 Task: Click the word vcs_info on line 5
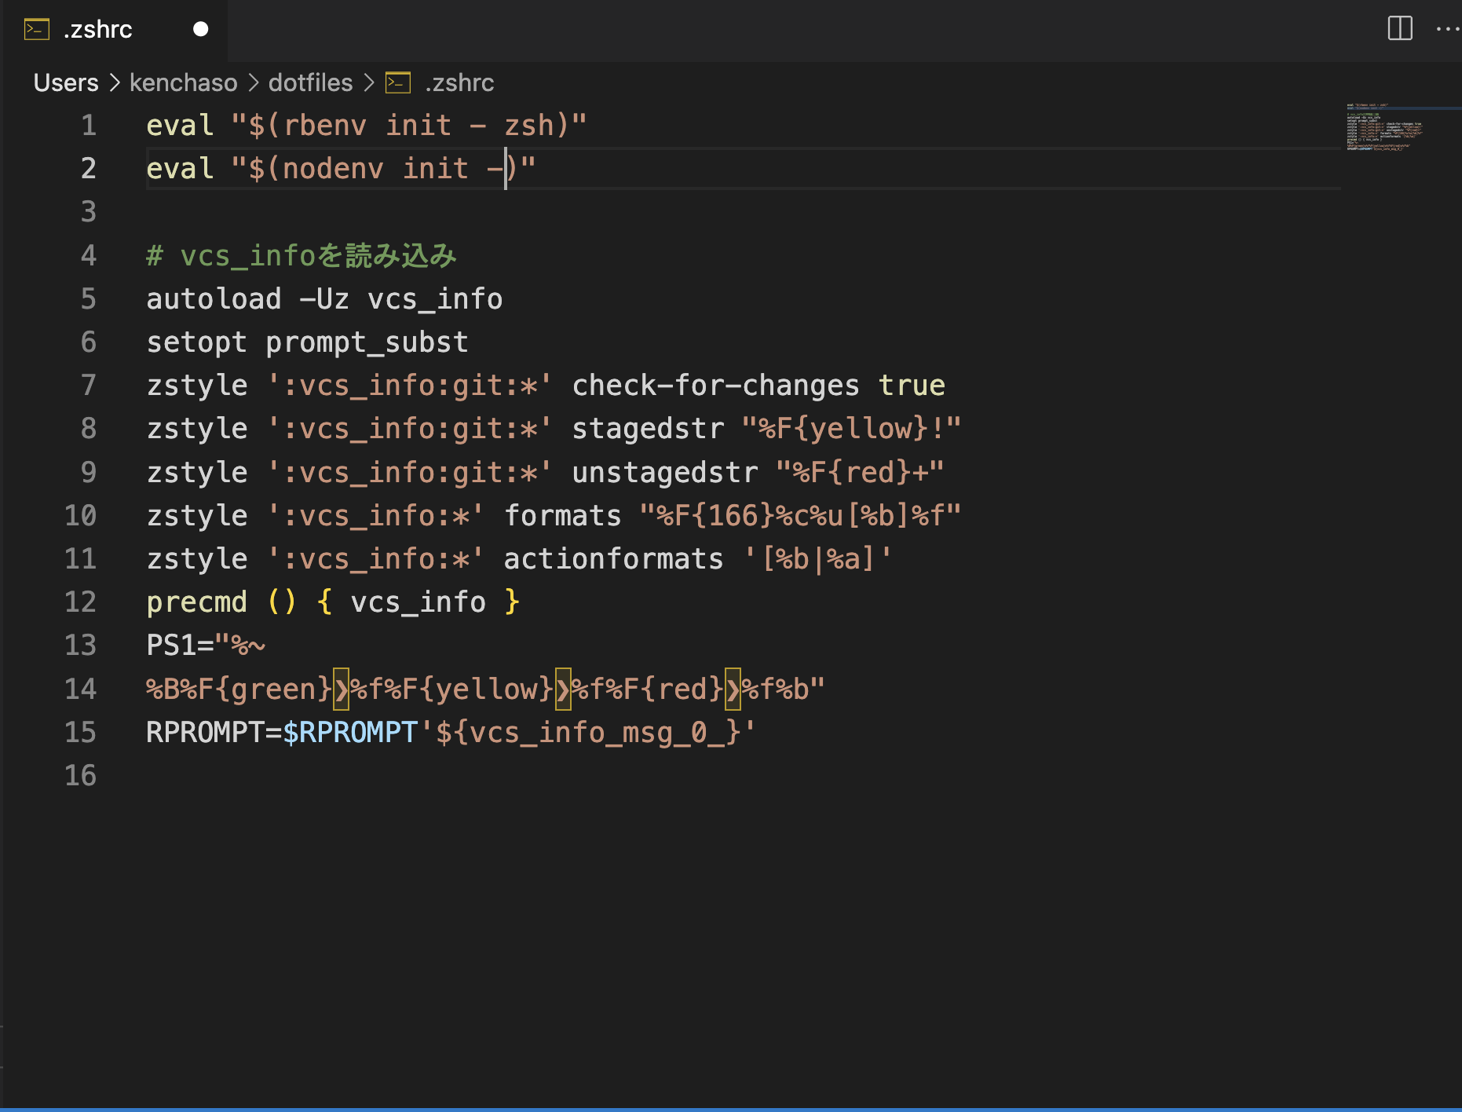point(434,298)
